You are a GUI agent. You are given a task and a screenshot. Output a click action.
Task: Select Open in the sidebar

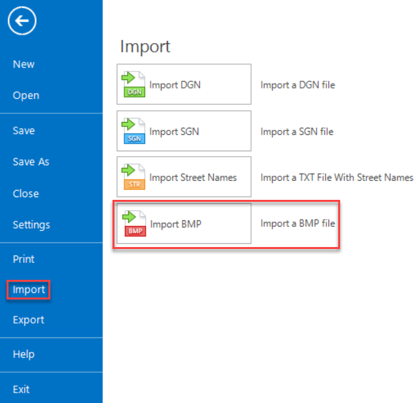point(26,96)
